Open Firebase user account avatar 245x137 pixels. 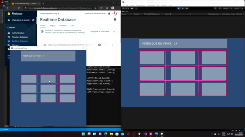coord(115,14)
